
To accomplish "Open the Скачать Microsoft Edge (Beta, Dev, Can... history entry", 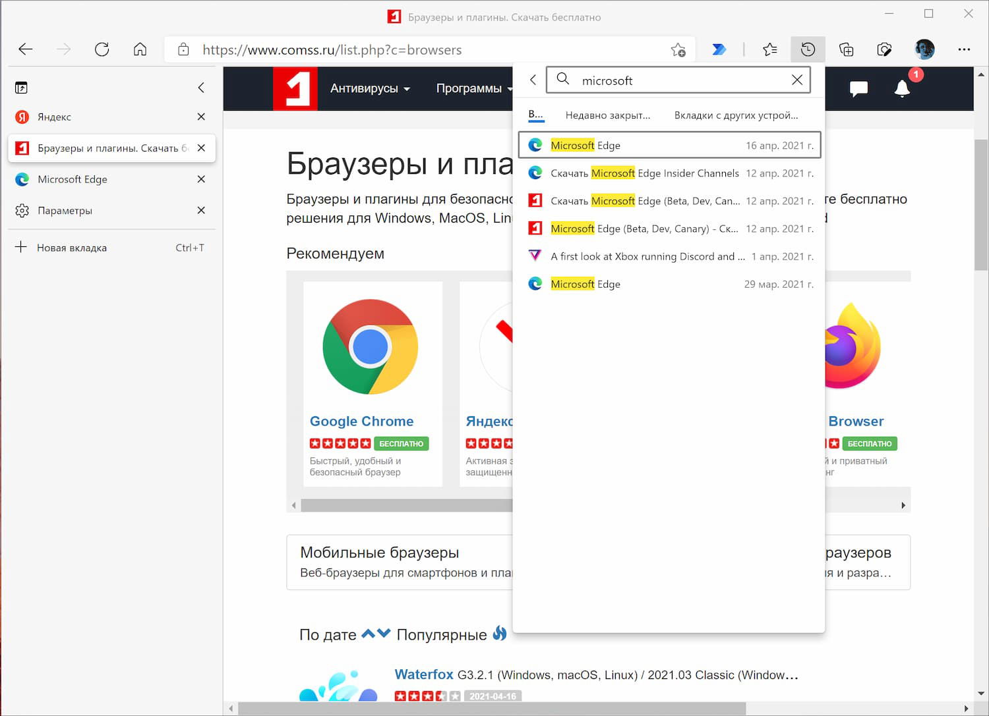I will click(x=669, y=201).
